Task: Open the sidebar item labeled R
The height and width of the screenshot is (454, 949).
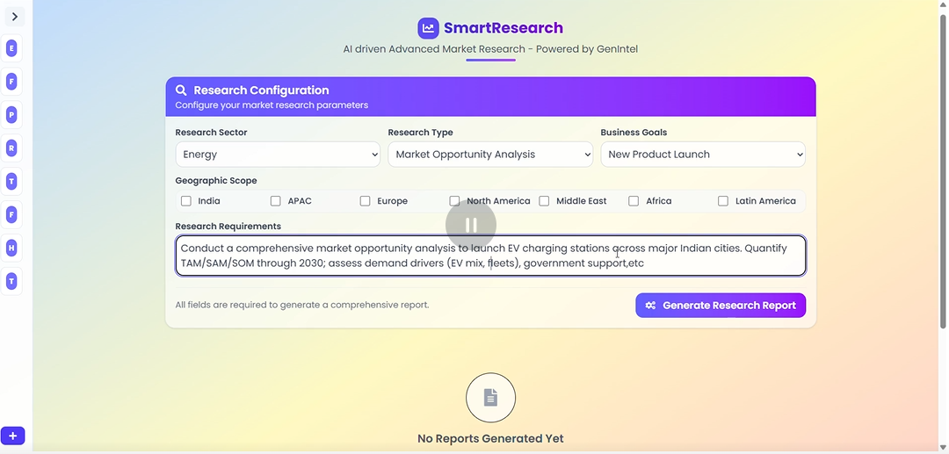Action: (x=11, y=148)
